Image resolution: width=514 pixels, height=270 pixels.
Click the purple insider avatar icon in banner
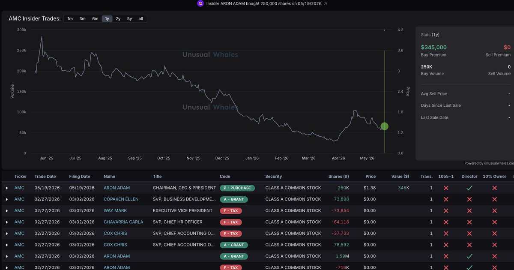pos(200,3)
